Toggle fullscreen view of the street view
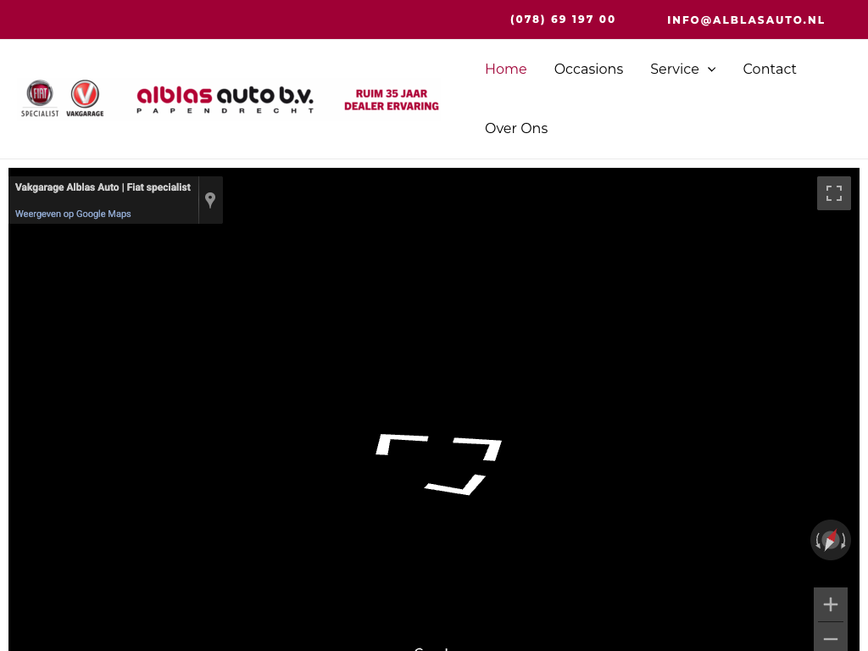The width and height of the screenshot is (868, 651). point(833,193)
